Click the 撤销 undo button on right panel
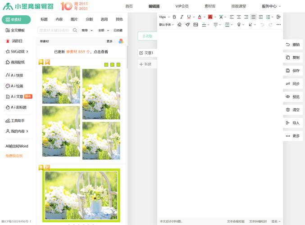The width and height of the screenshot is (305, 225). [x=293, y=45]
